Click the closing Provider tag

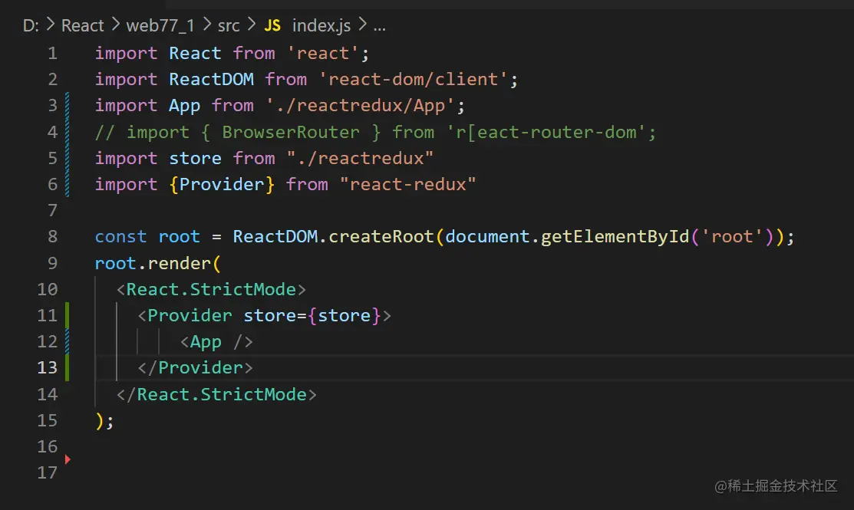(195, 367)
